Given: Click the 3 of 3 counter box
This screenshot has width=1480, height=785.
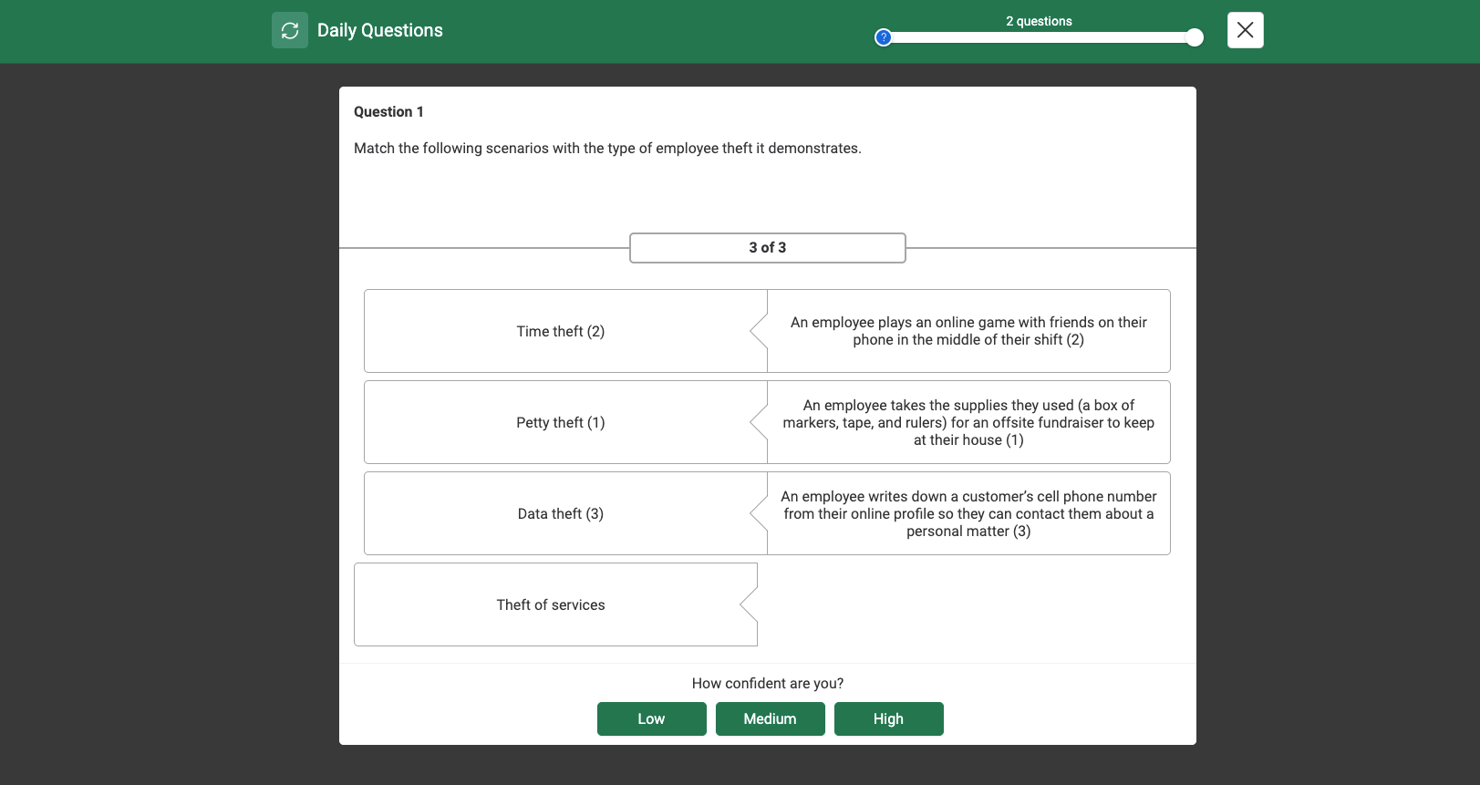Looking at the screenshot, I should click(767, 248).
